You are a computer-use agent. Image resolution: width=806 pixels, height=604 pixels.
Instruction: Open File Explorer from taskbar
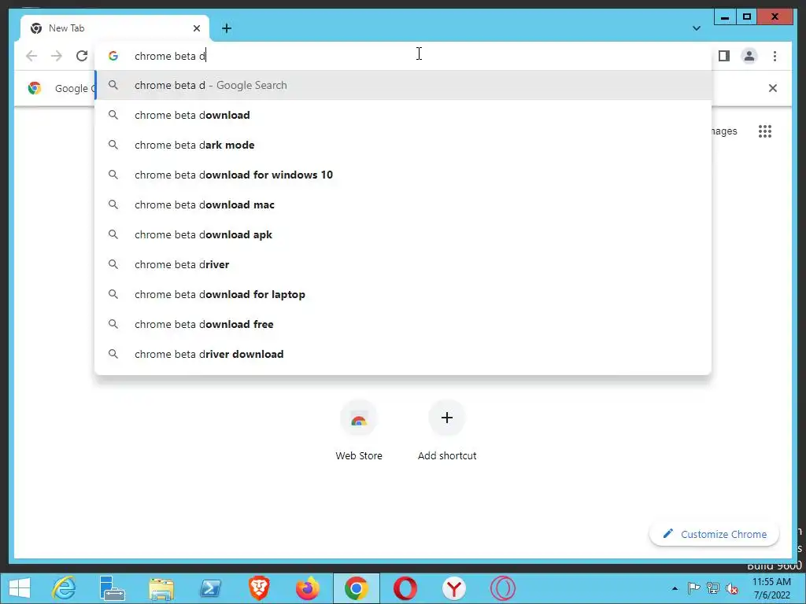coord(161,588)
